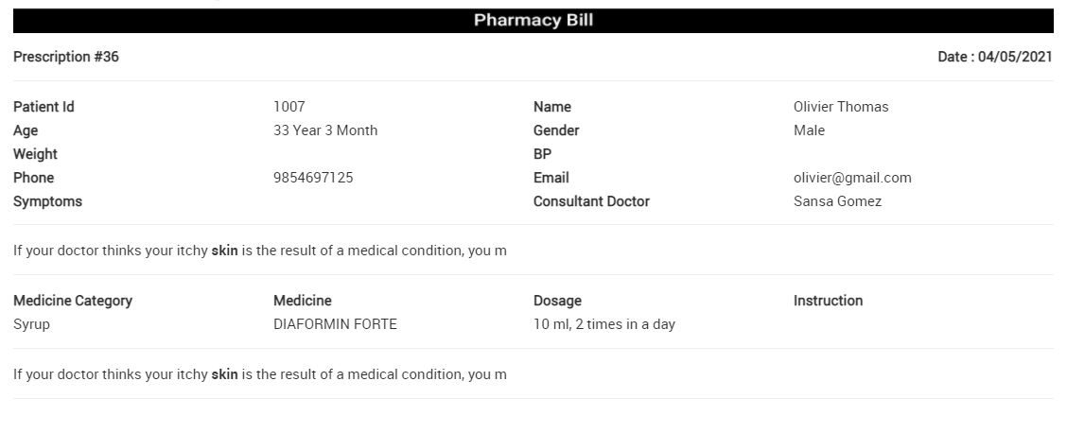Click the BP field label
This screenshot has height=433, width=1067.
pos(542,154)
